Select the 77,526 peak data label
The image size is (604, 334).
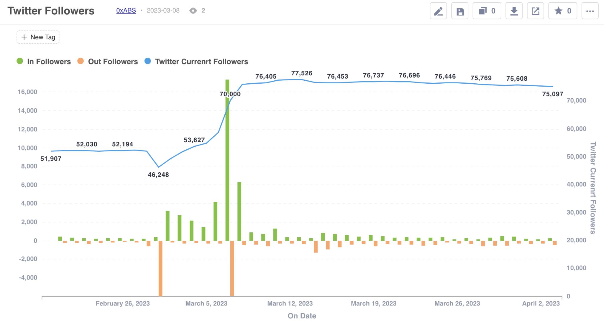302,73
